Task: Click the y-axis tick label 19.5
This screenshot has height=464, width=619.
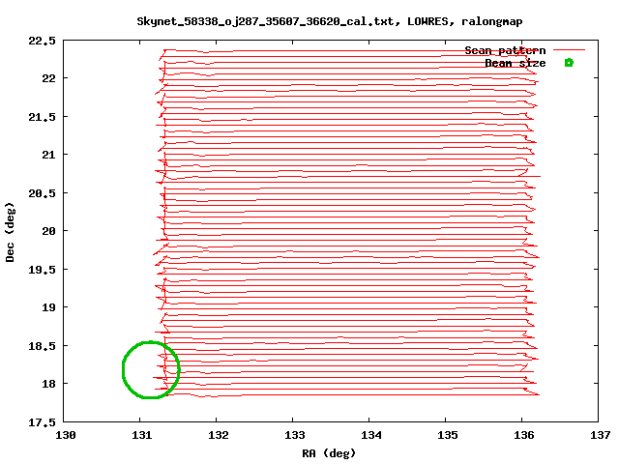Action: pos(42,270)
